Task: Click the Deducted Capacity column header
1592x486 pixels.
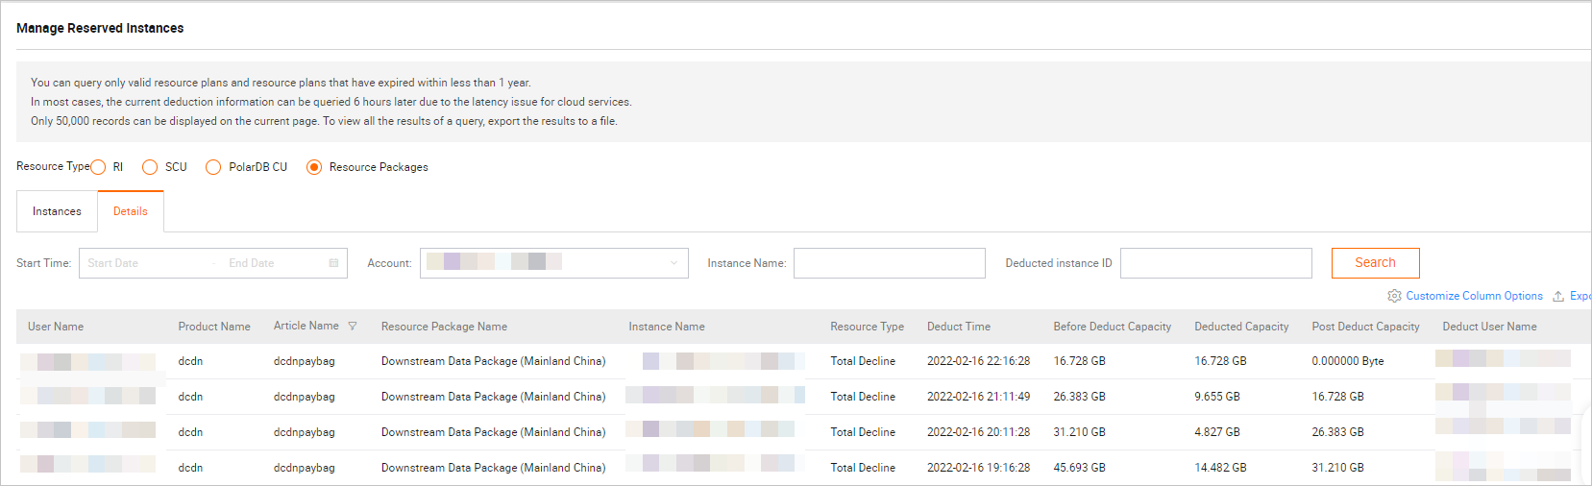Action: click(1241, 327)
